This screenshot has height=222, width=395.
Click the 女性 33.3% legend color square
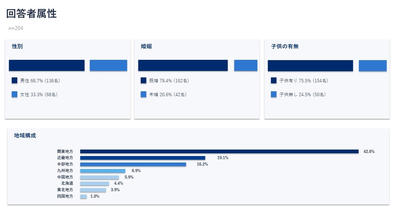click(15, 94)
